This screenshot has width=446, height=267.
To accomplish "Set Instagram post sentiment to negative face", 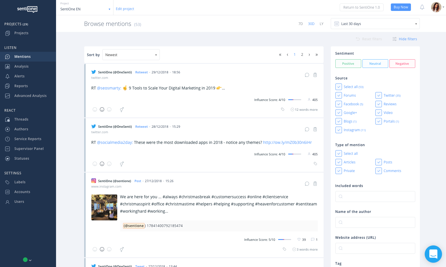I will [109, 249].
